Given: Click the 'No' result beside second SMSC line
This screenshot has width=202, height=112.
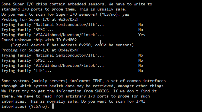Looking at the screenshot, I should click(141, 61).
